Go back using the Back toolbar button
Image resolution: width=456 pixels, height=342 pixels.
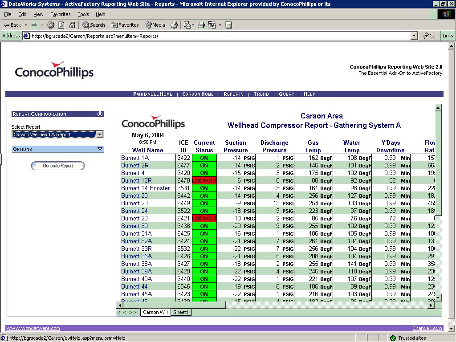pos(12,25)
